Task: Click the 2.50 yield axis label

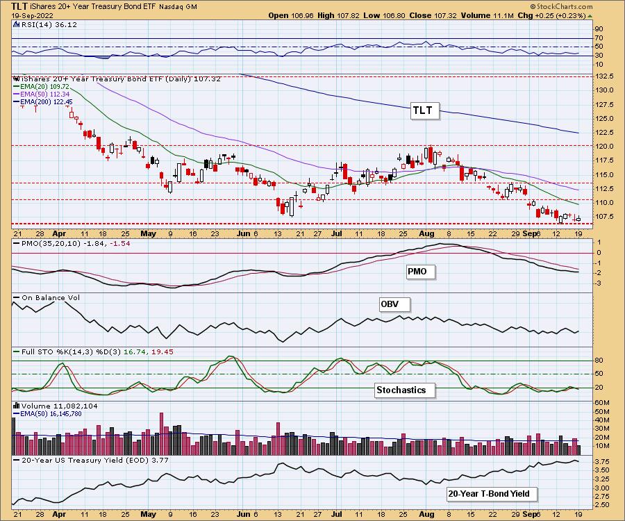Action: 603,505
